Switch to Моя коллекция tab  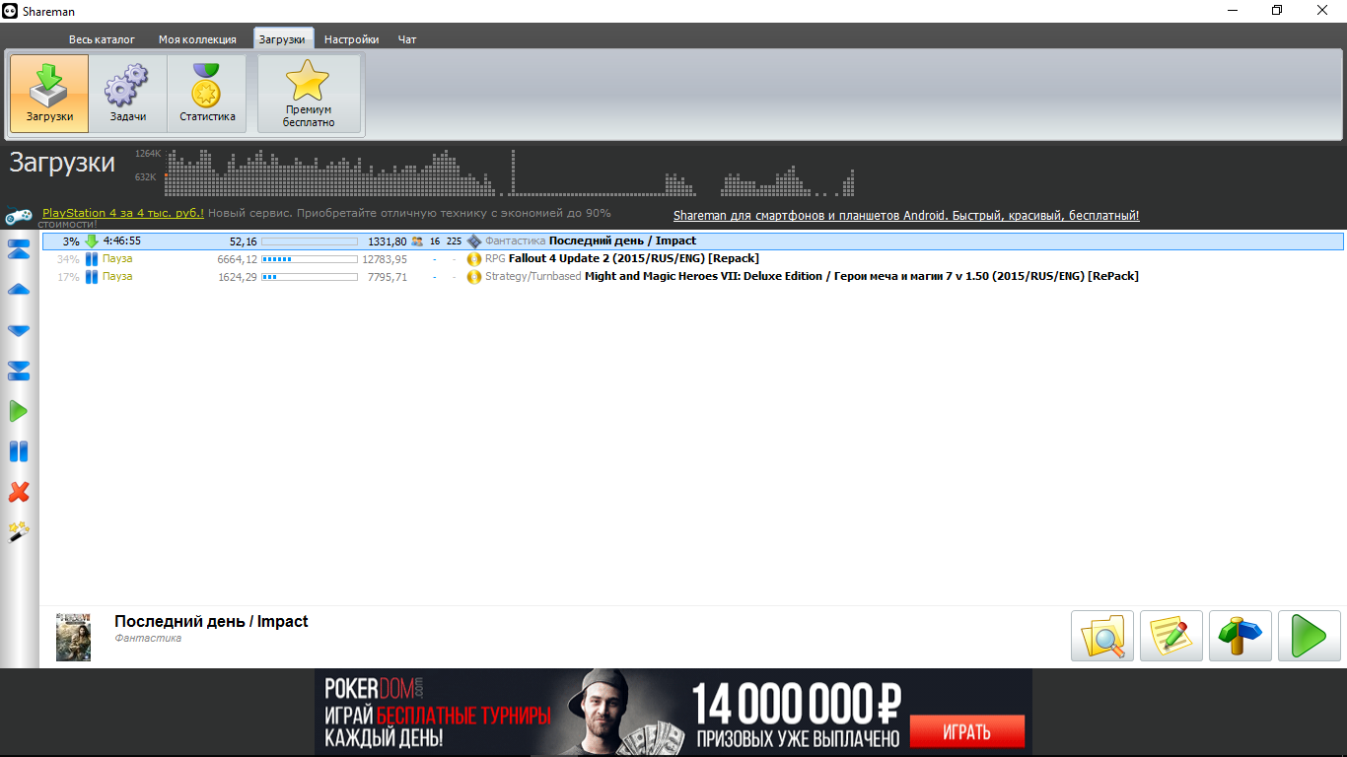(197, 39)
